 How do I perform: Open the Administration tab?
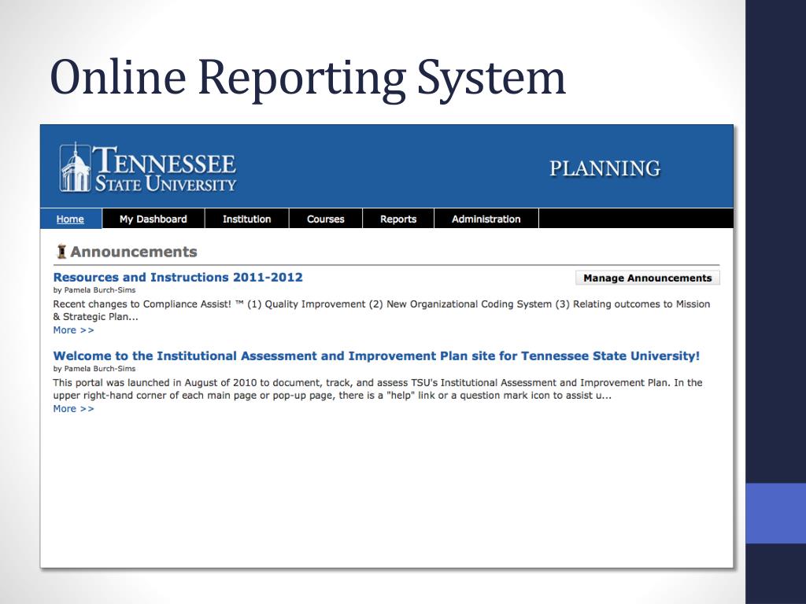click(486, 219)
